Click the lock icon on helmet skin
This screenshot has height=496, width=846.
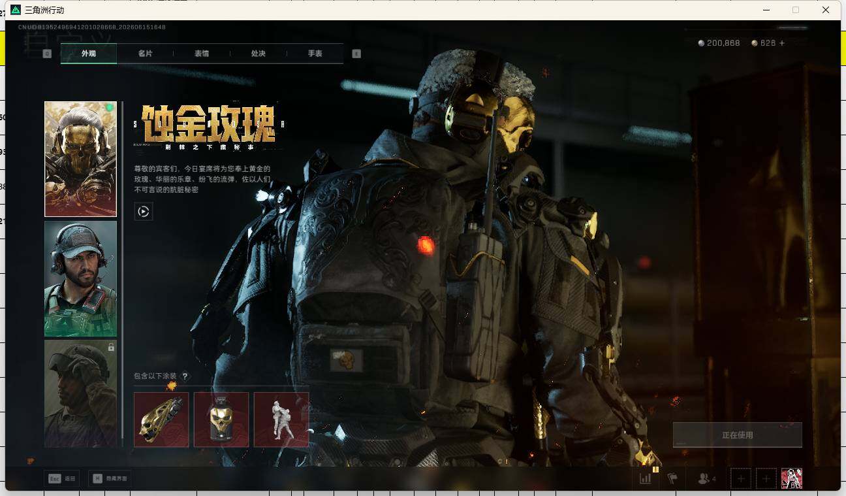tap(111, 347)
